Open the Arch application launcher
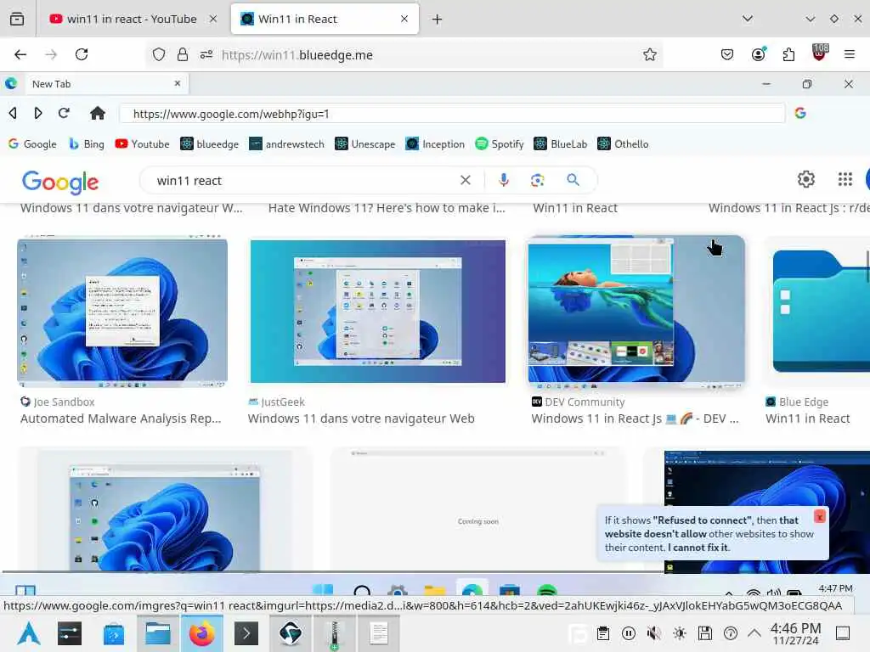This screenshot has width=870, height=652. coord(29,633)
